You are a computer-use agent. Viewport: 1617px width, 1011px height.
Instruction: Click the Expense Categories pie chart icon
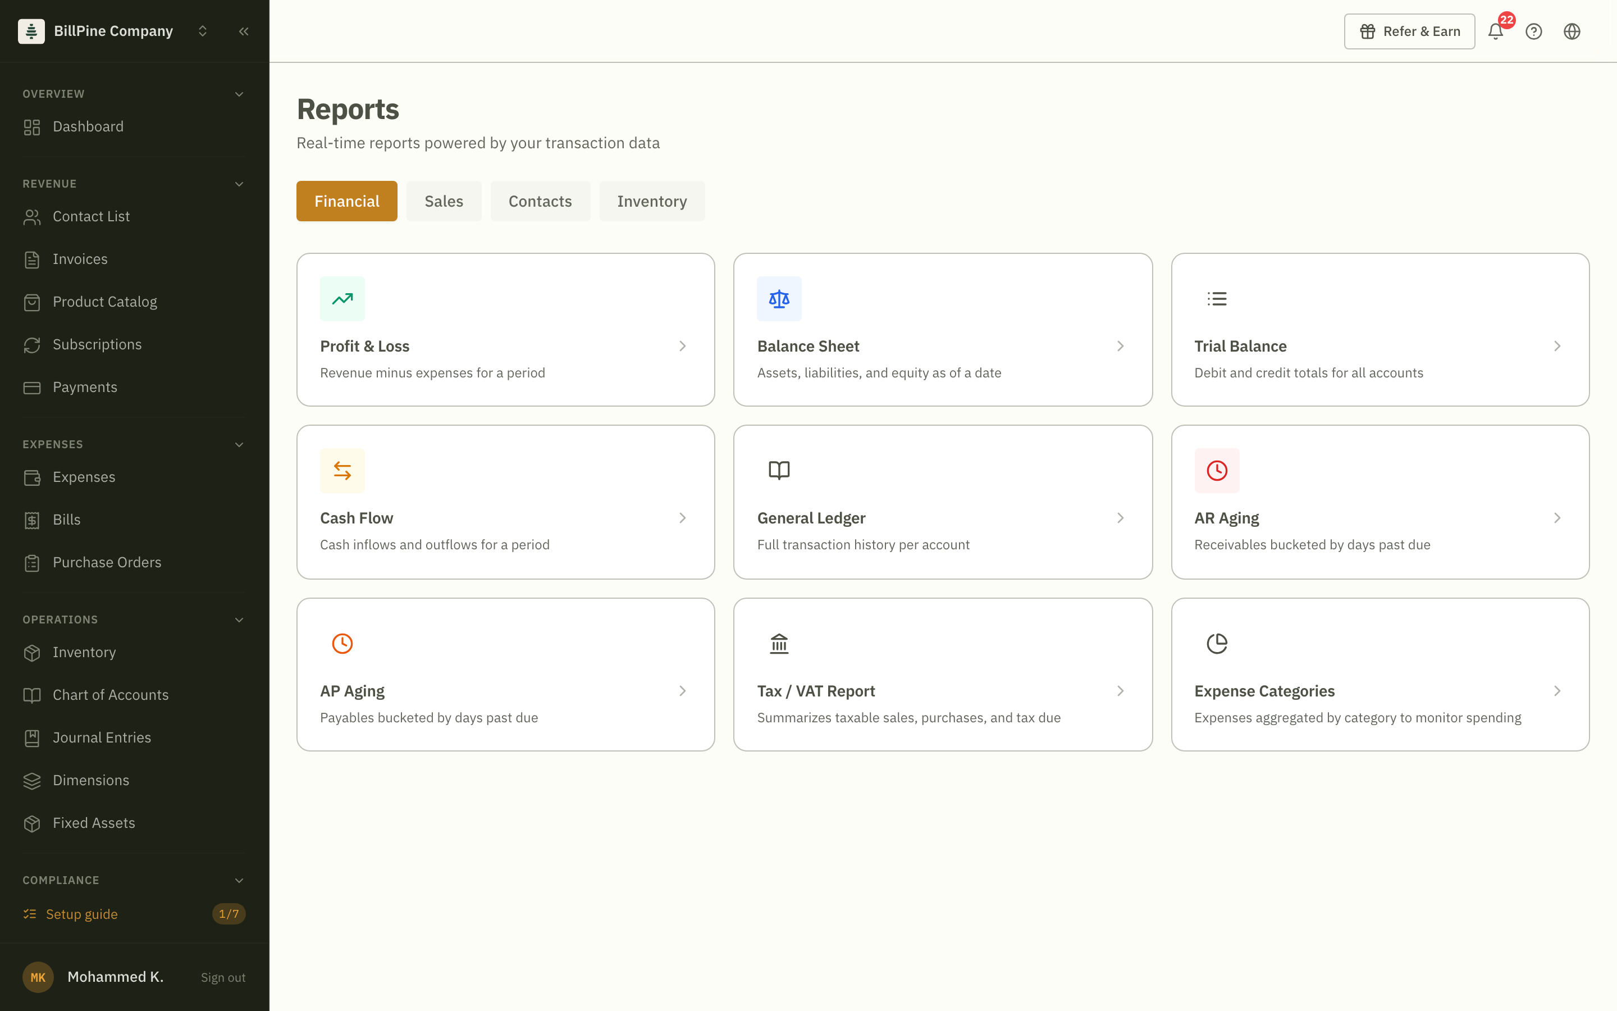pos(1217,643)
